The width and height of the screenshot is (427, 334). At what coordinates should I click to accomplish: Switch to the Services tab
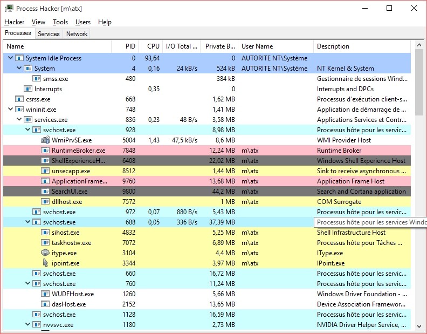49,34
